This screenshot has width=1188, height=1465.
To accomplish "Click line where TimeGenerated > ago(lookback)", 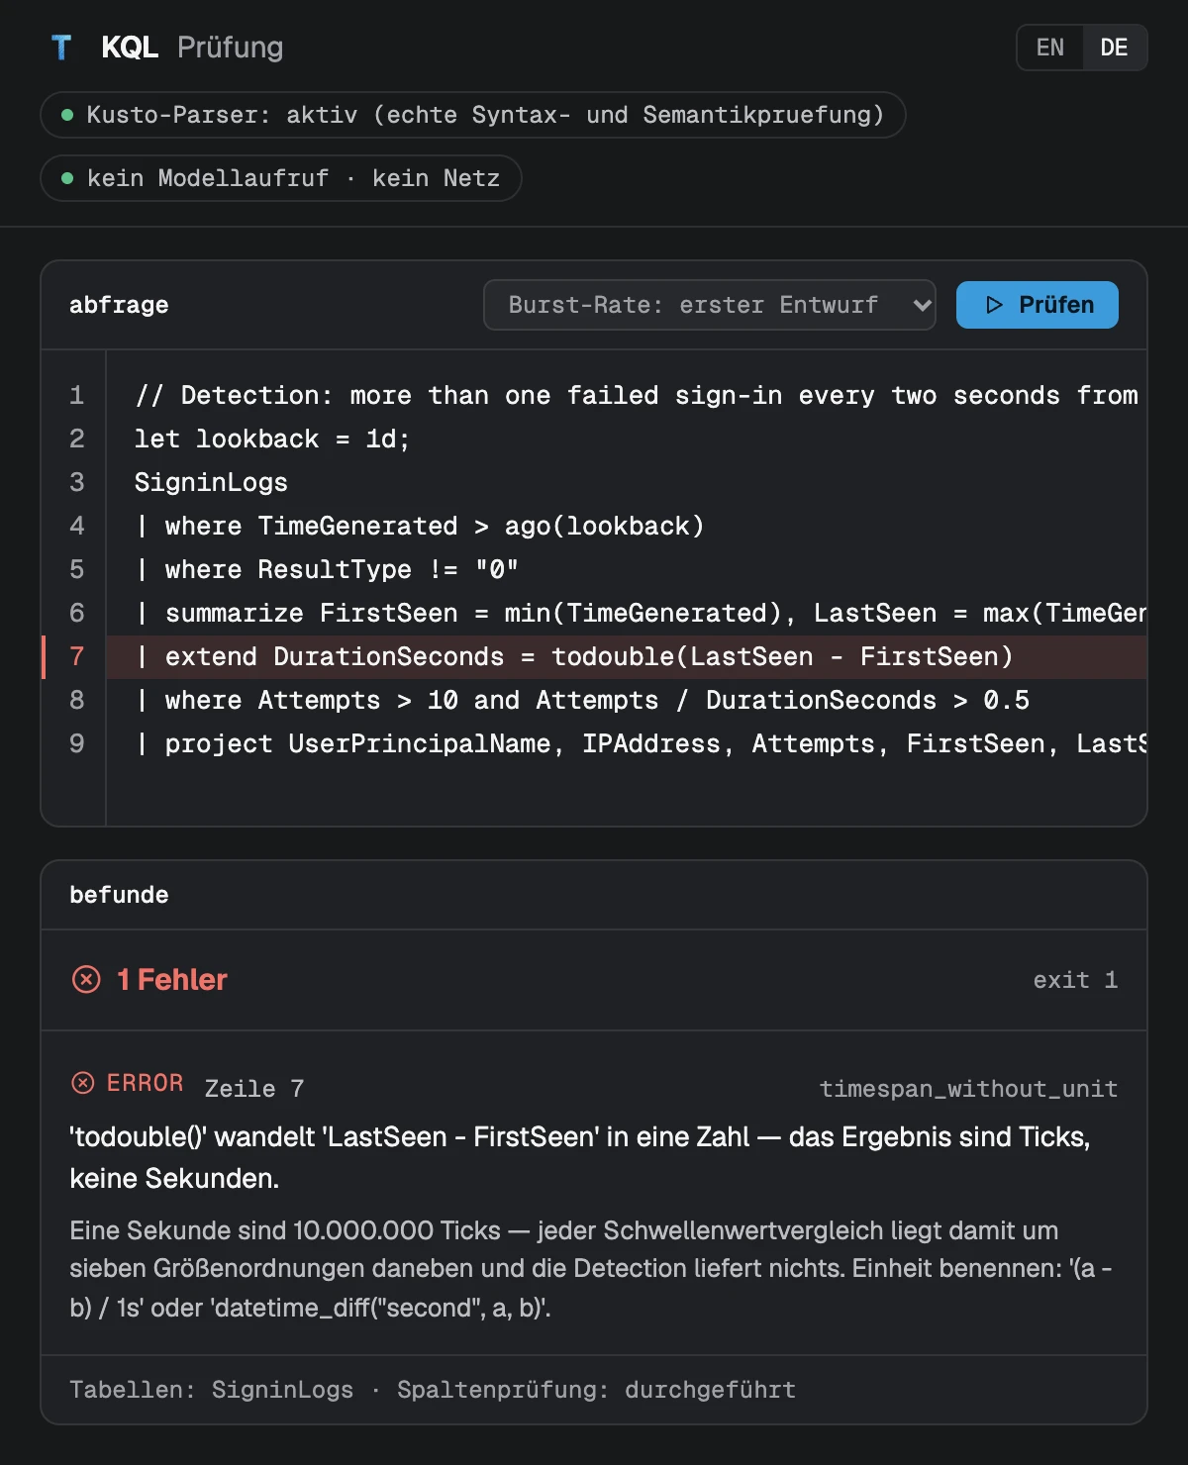I will [420, 526].
